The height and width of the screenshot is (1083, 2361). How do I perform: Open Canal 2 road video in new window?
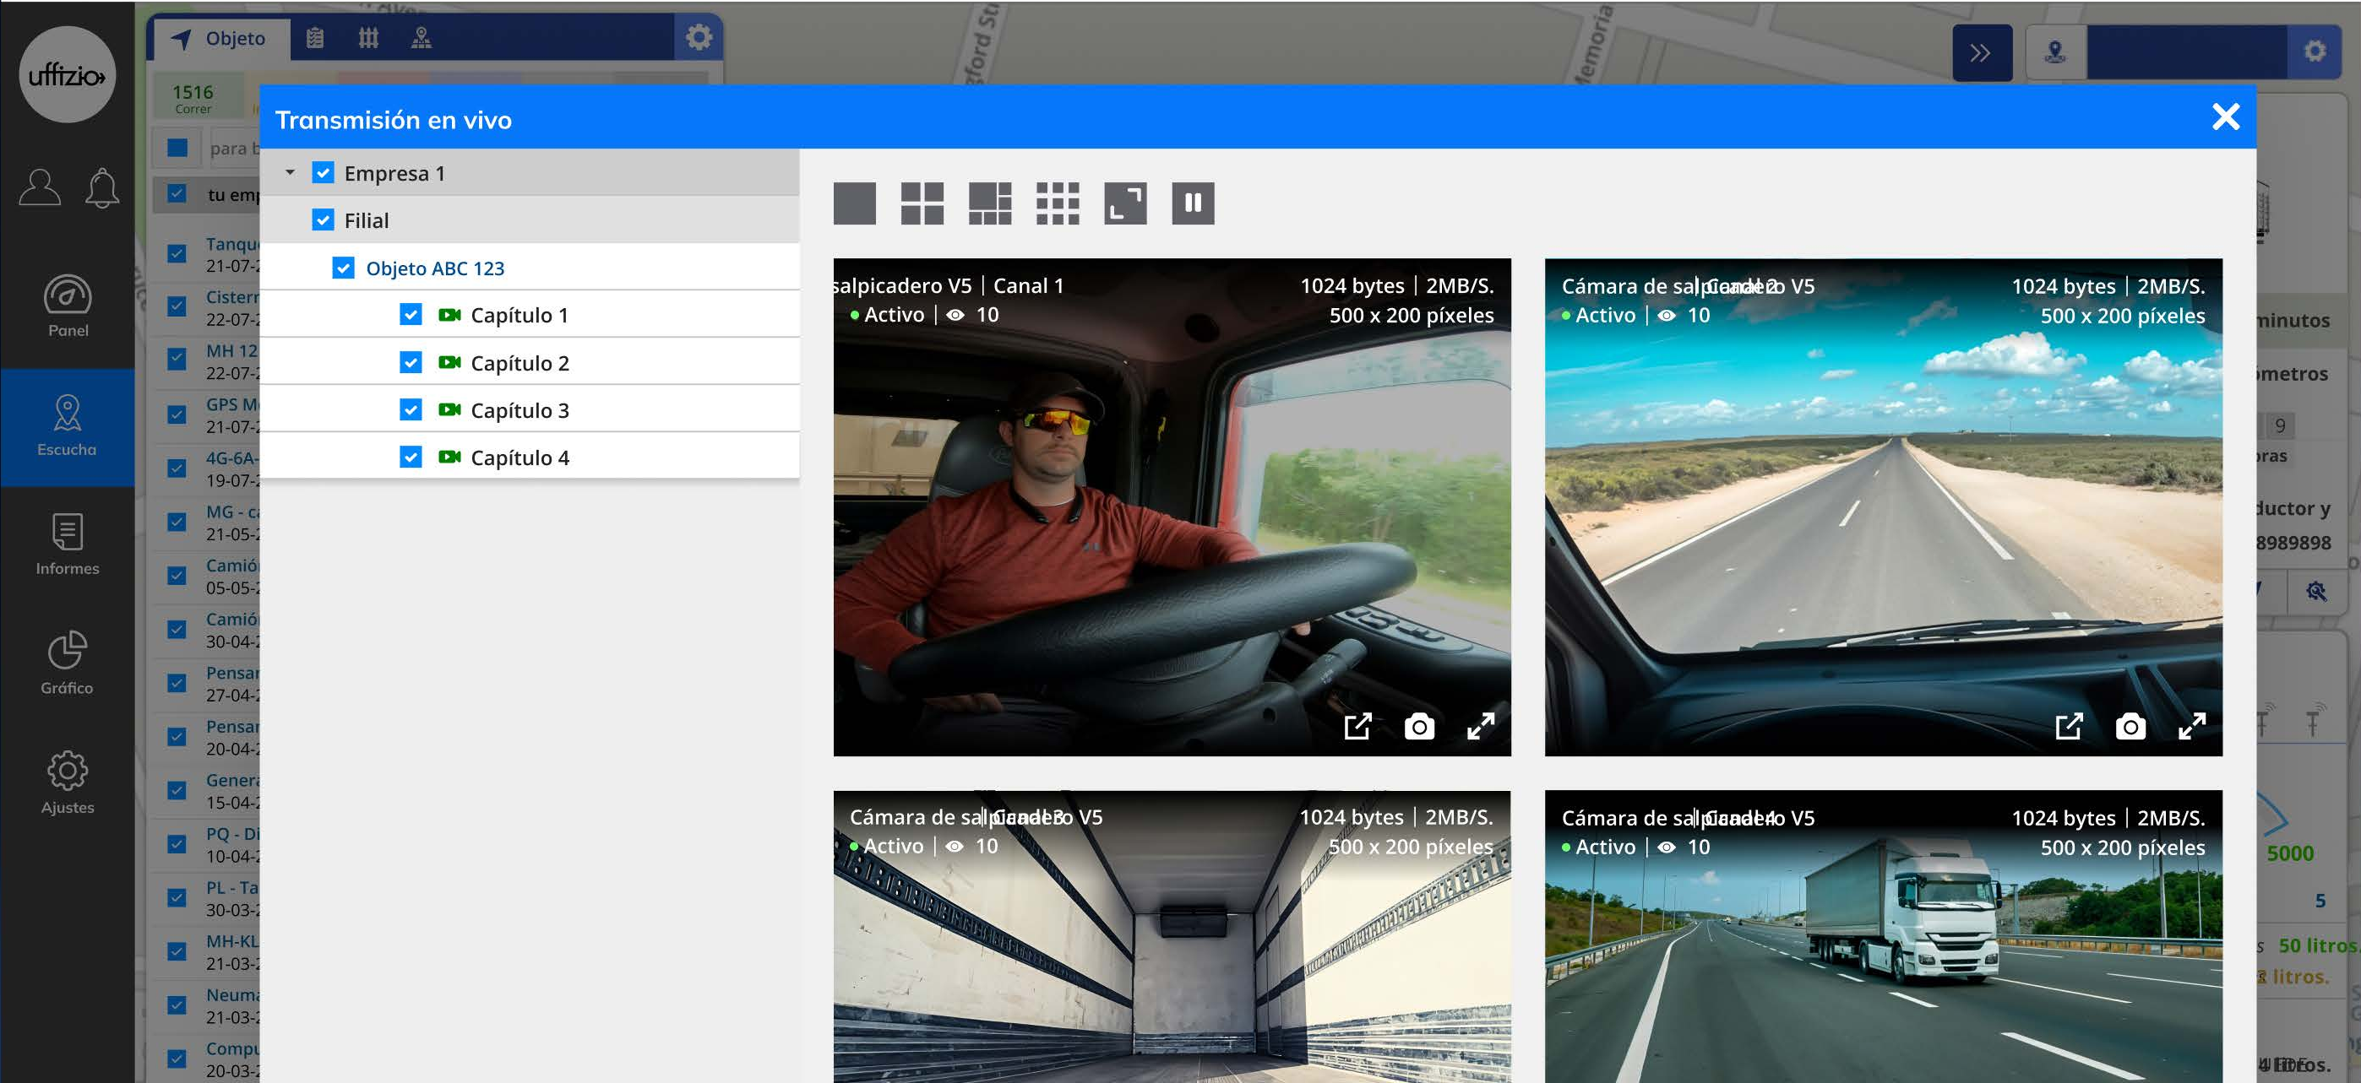tap(2069, 727)
